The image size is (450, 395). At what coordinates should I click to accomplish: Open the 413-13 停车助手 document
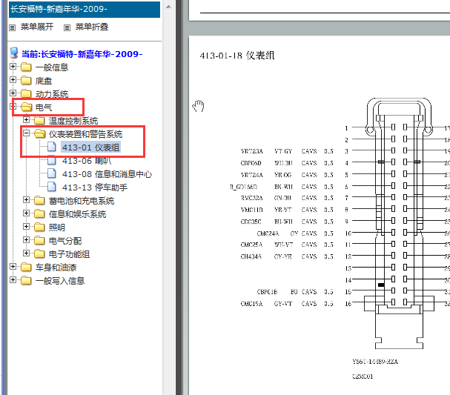click(x=95, y=187)
